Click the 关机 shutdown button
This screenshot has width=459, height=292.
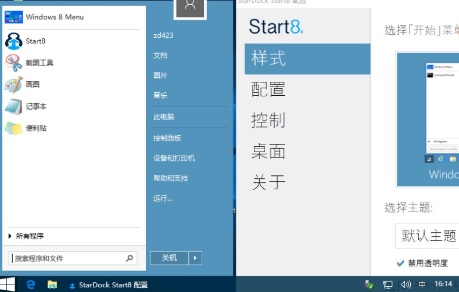170,258
